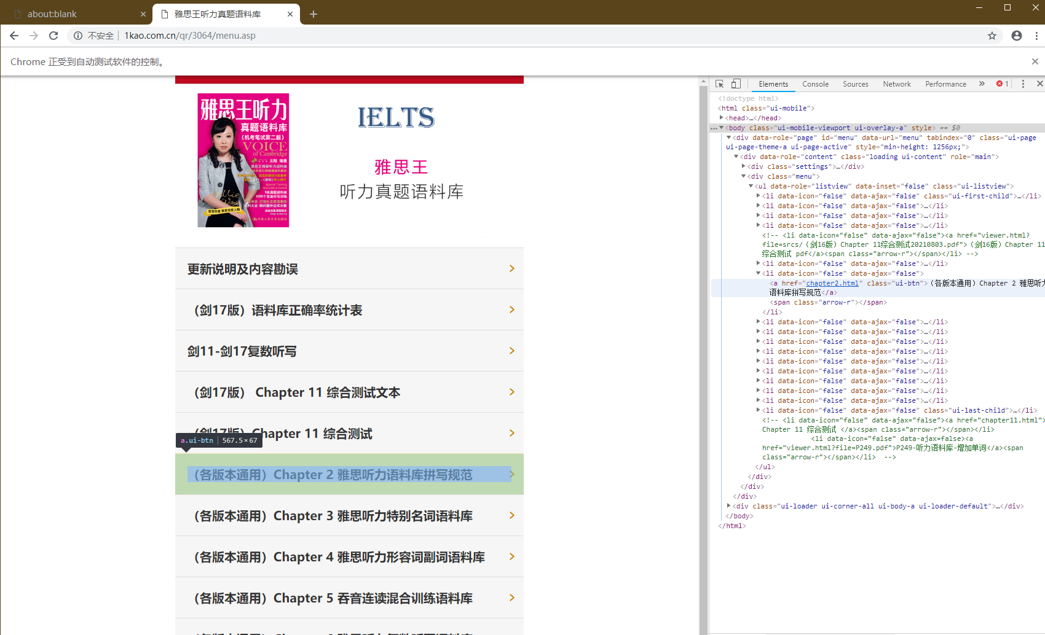
Task: Open (剑17版) Chapter 11 综合测试文本
Action: [x=349, y=392]
